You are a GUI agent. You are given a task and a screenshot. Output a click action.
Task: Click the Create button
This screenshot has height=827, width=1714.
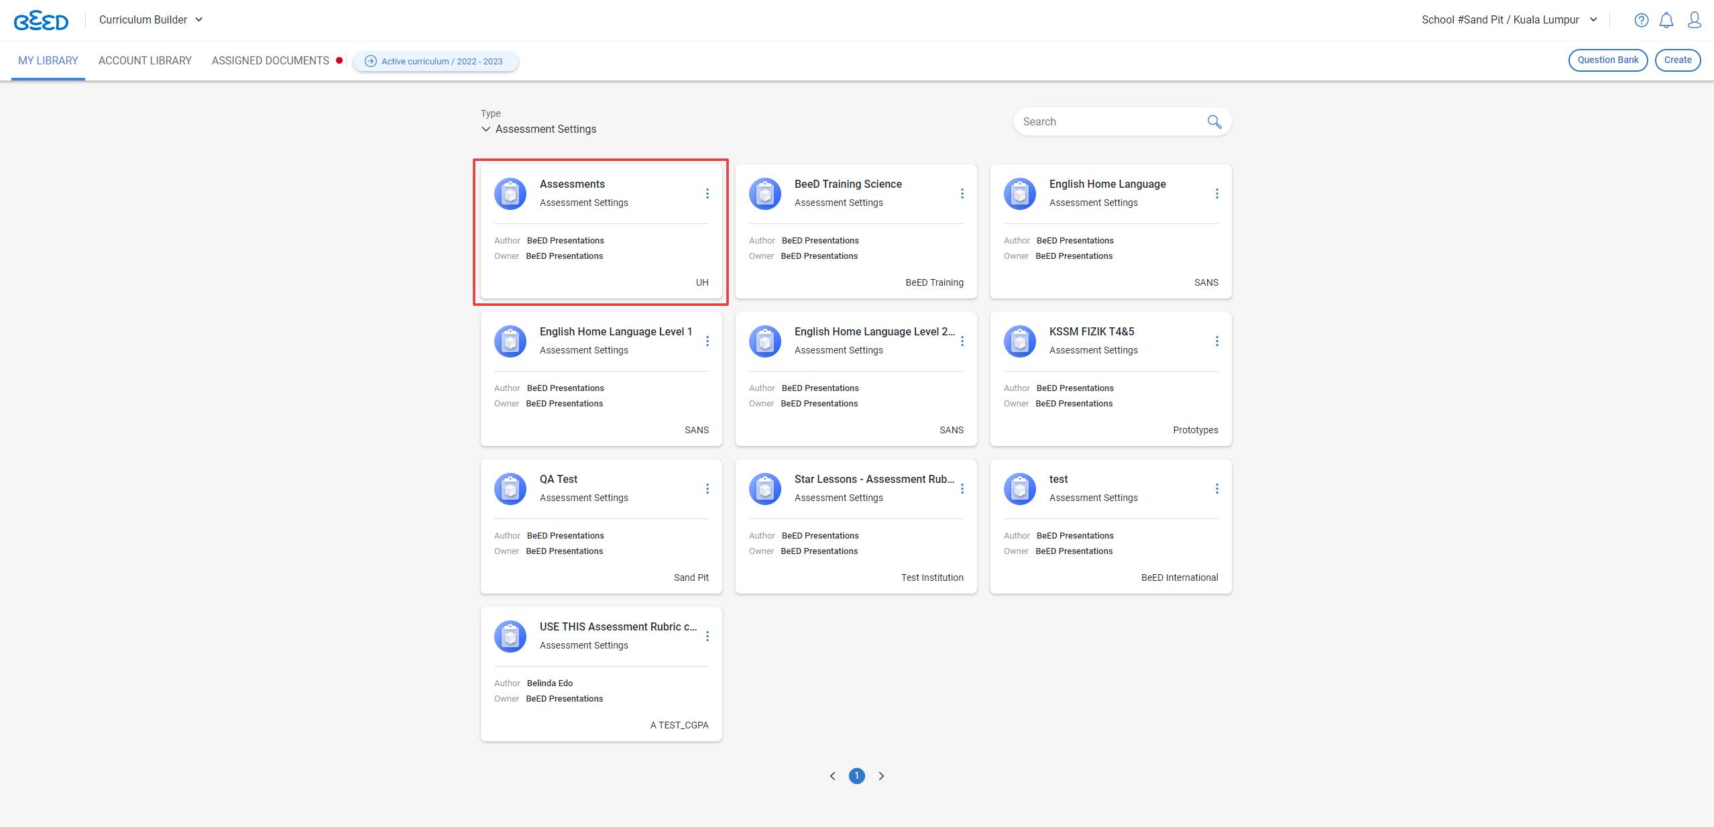click(1678, 60)
